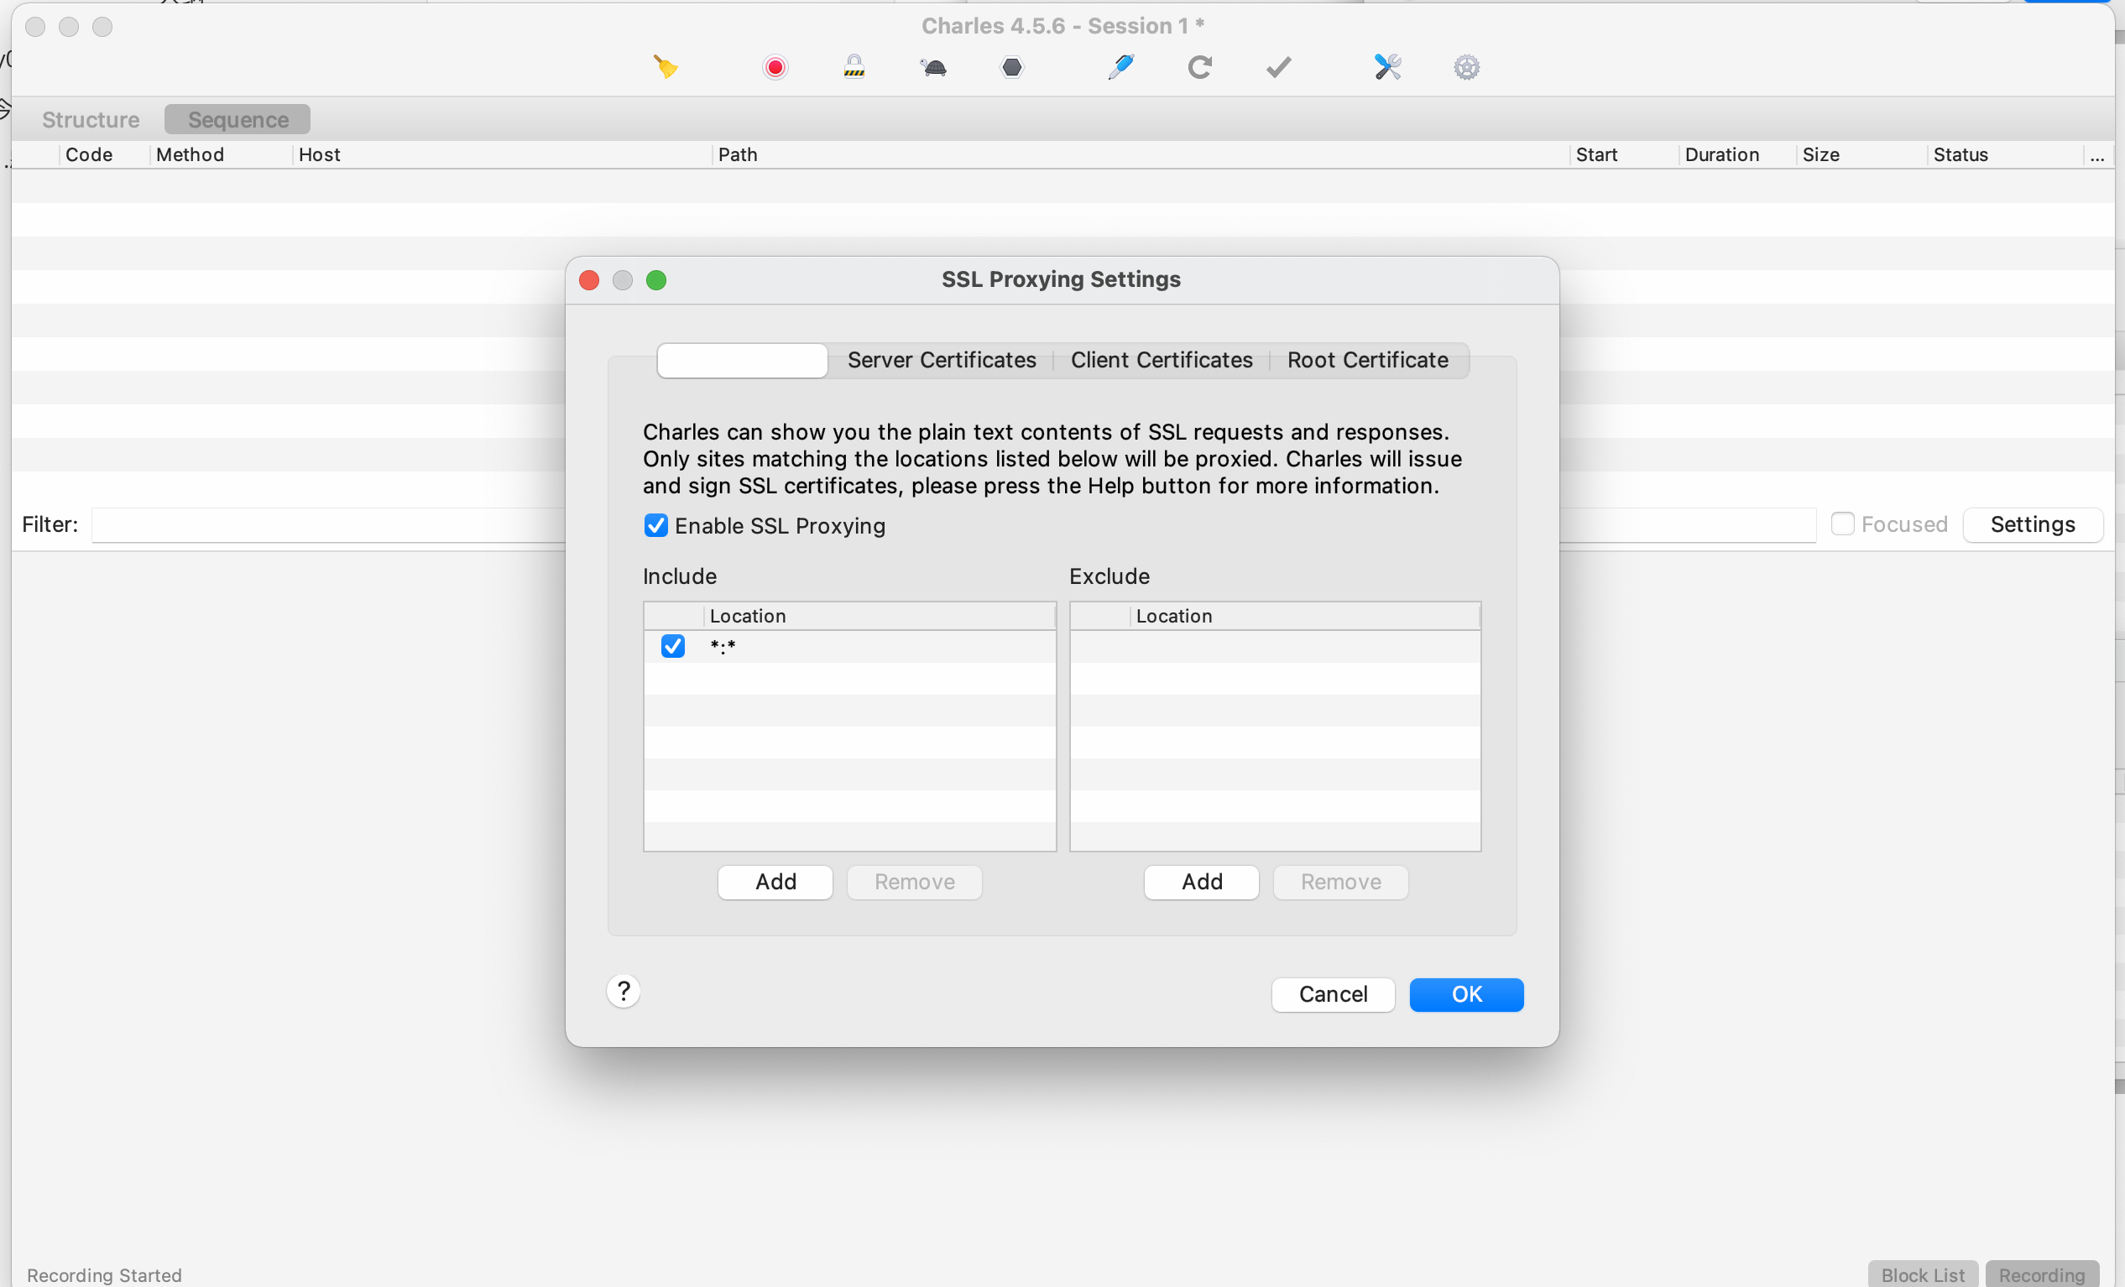Open compose with the pen icon
Screen dimensions: 2125x1287
(1120, 66)
